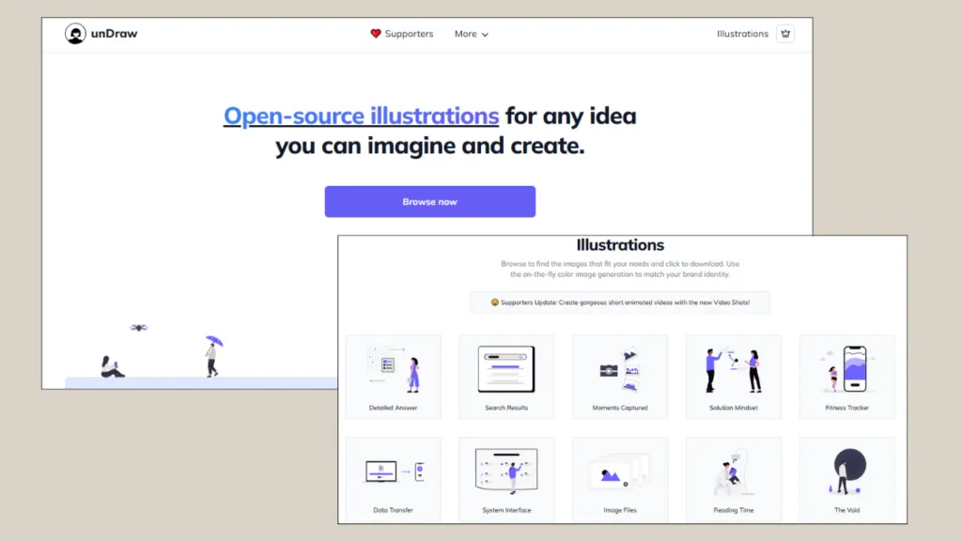Click the unDraw brand name text

coord(114,34)
